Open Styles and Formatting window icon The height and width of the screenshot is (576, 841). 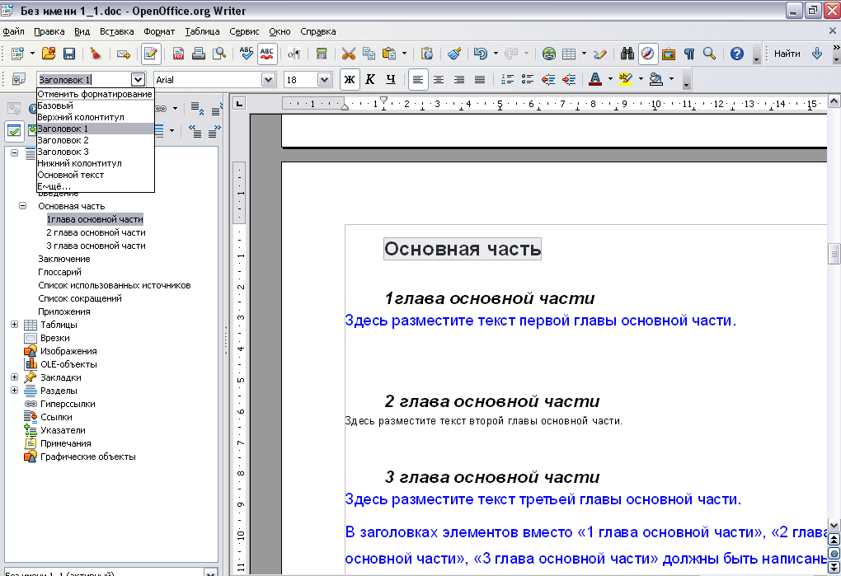[19, 80]
